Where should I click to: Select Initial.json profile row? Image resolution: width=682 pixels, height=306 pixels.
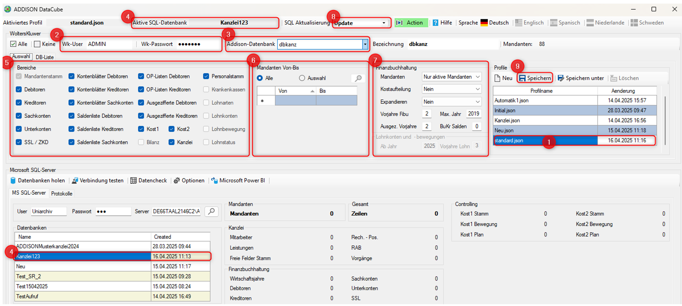575,110
